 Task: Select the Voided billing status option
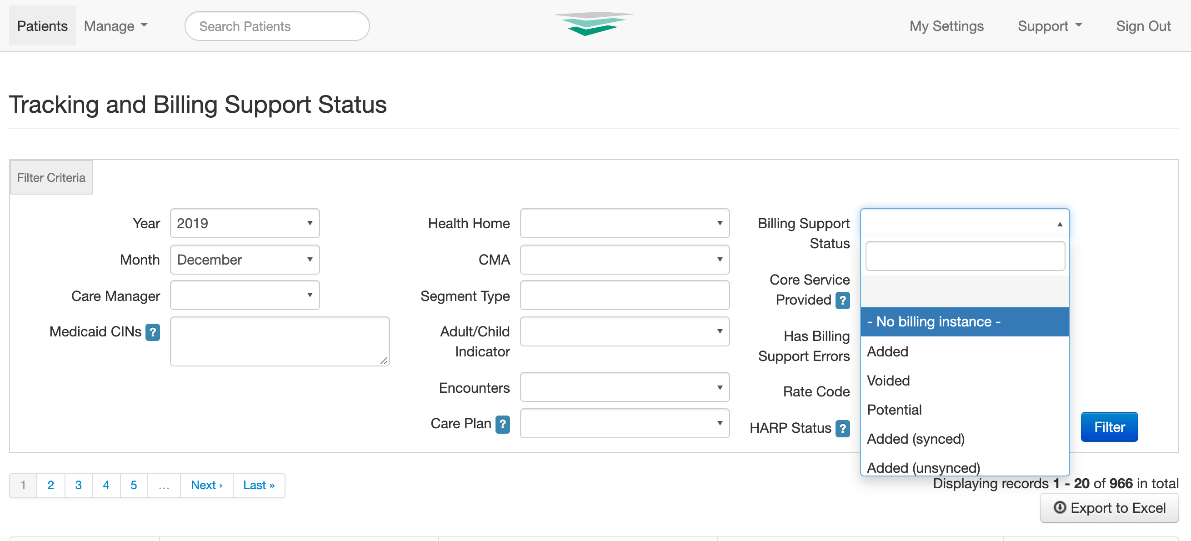click(888, 381)
